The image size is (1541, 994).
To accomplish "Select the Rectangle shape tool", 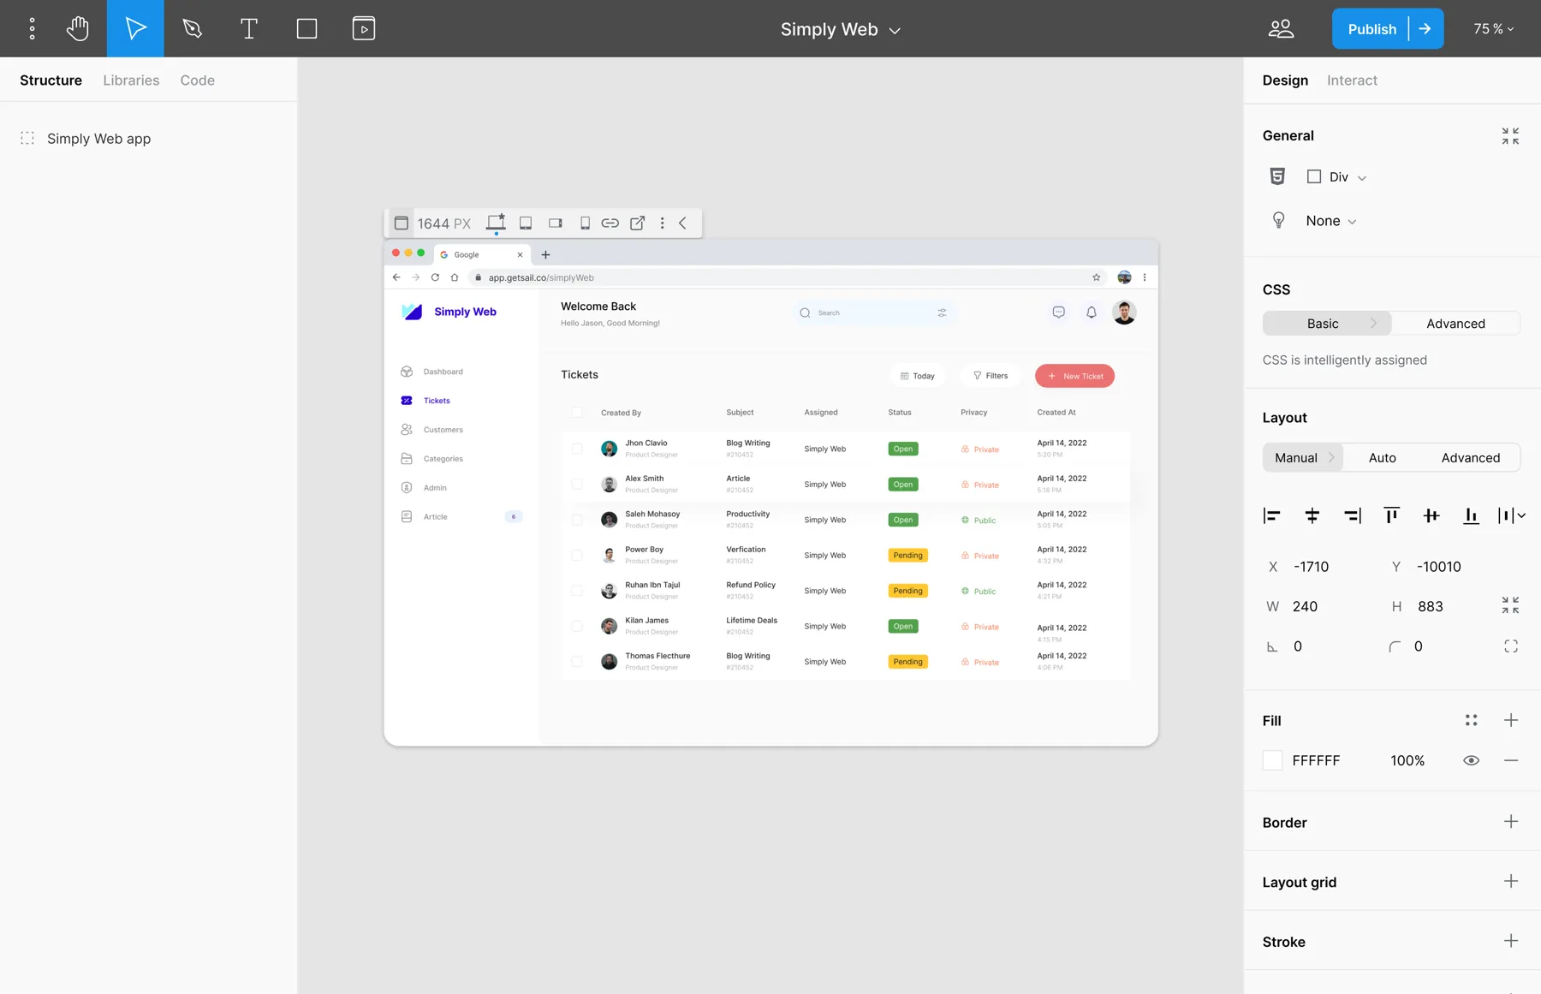I will [x=306, y=28].
